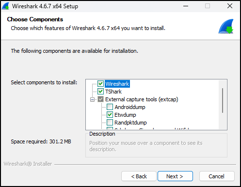Image resolution: width=241 pixels, height=187 pixels.
Task: Disable the Etwdump checkbox
Action: (110, 115)
